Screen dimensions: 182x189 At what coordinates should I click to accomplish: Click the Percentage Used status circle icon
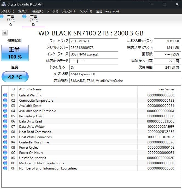click(5, 116)
